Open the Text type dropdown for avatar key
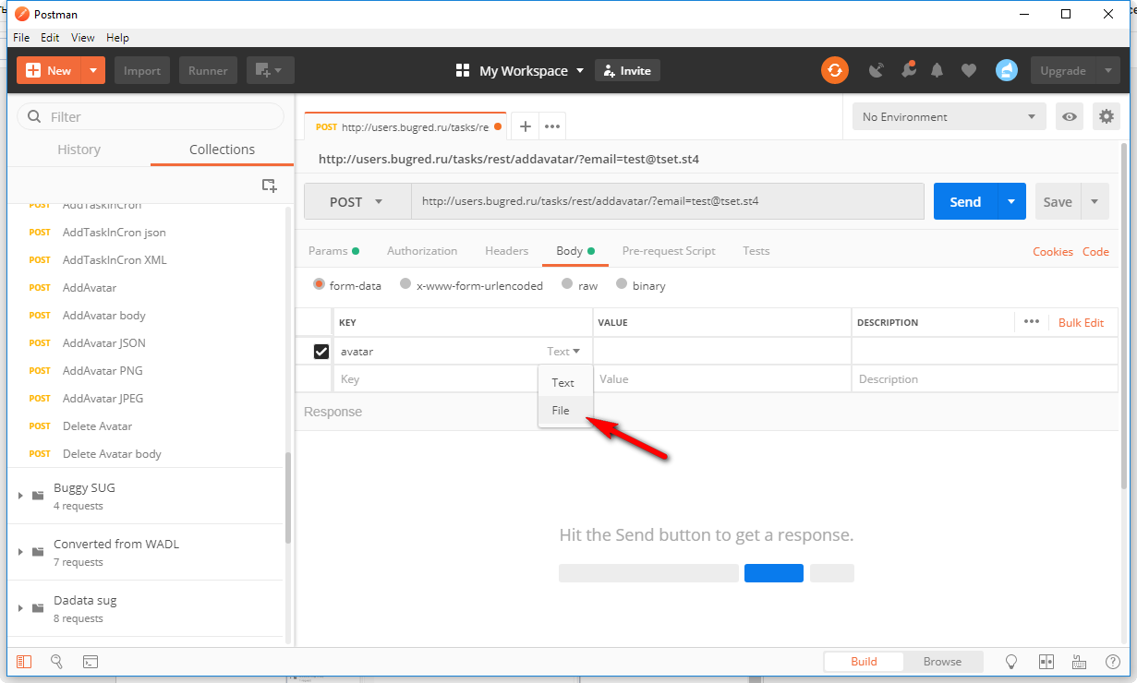 coord(563,352)
